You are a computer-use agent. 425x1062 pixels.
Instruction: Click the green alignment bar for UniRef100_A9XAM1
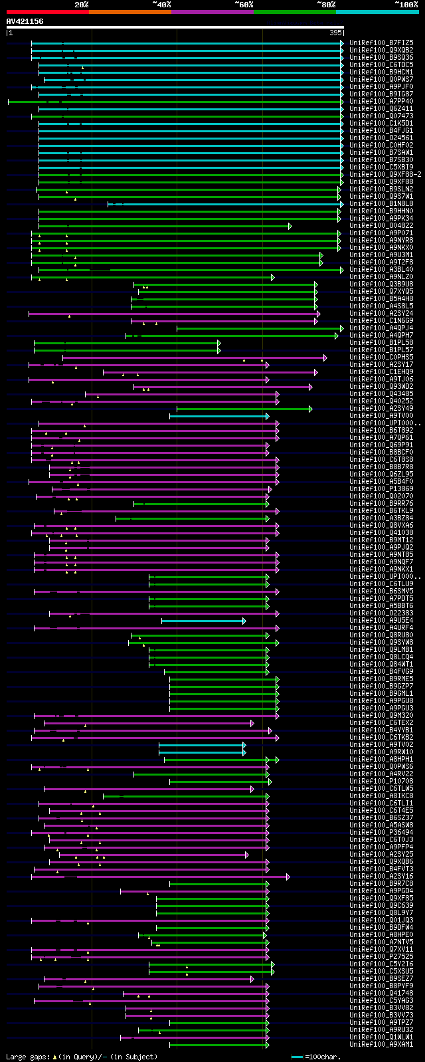[219, 1045]
